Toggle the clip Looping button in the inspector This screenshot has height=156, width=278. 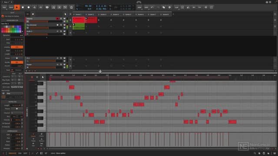tap(17, 47)
